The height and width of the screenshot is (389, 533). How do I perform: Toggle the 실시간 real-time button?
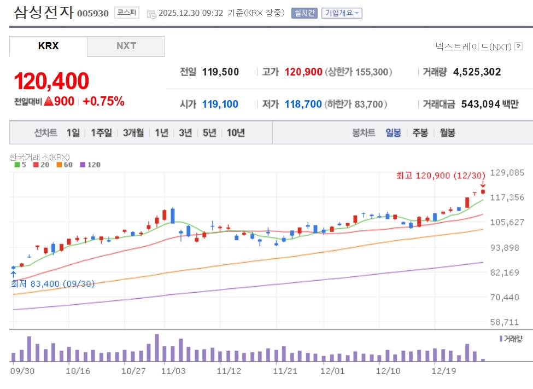point(304,13)
